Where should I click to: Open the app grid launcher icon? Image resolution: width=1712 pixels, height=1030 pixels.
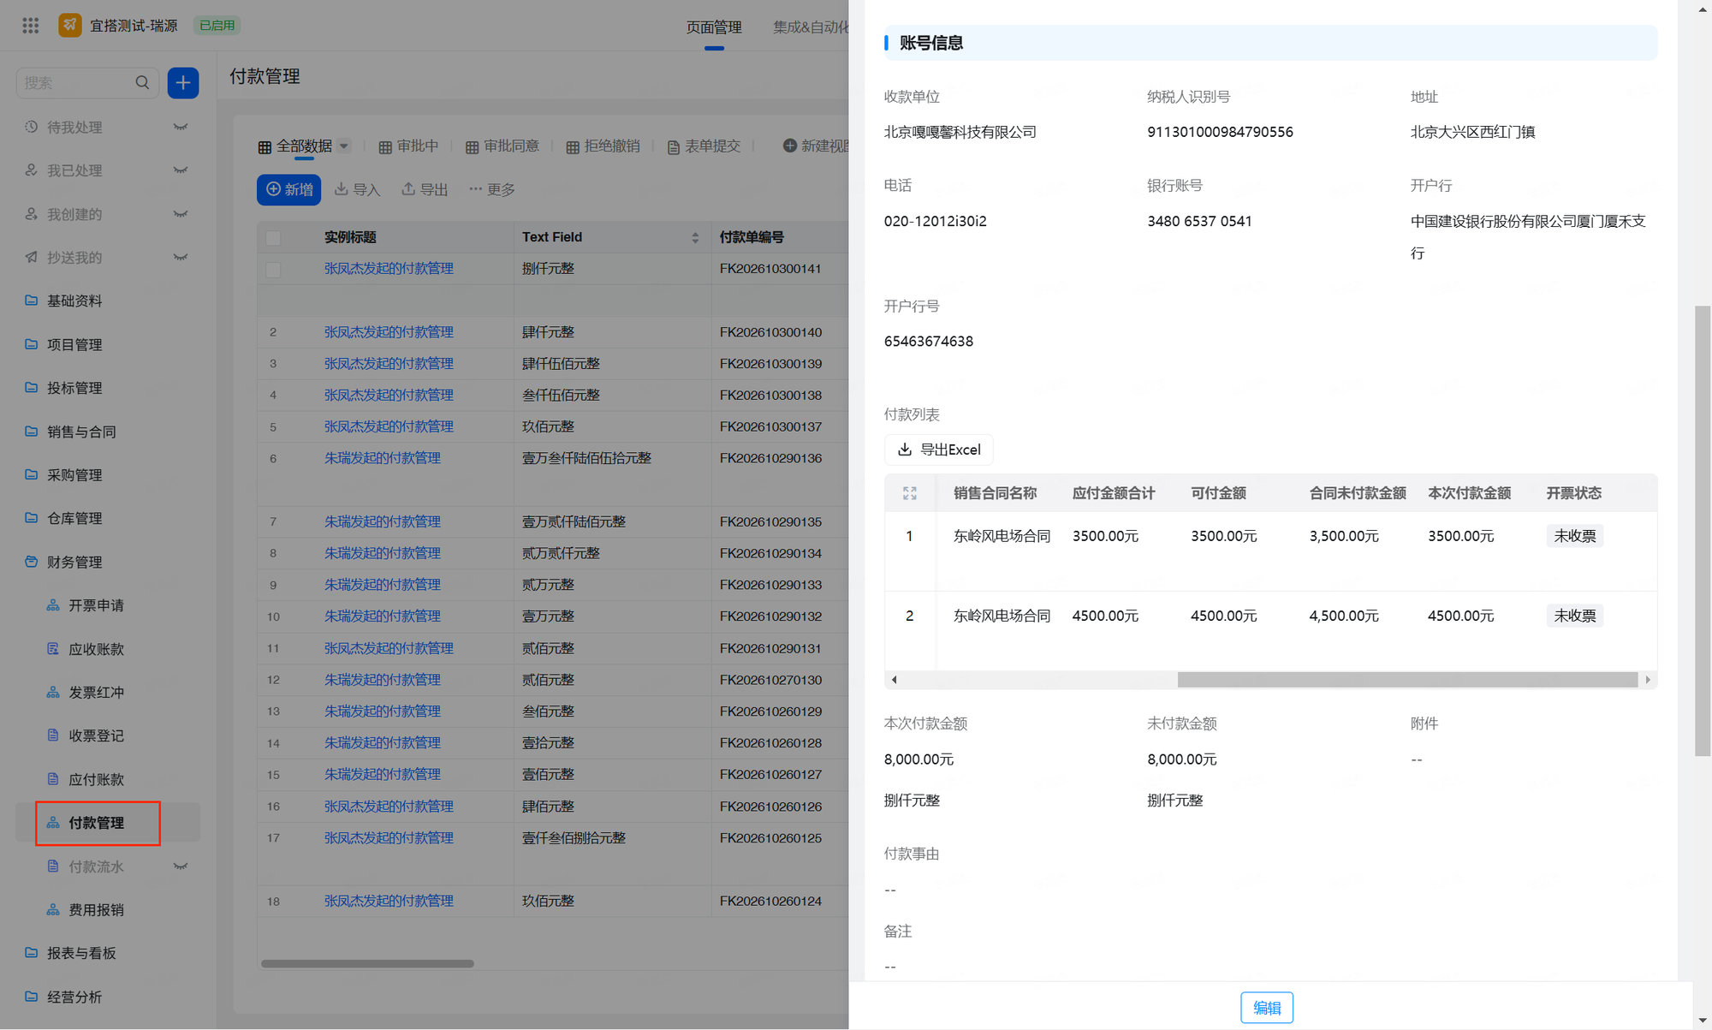click(x=31, y=25)
